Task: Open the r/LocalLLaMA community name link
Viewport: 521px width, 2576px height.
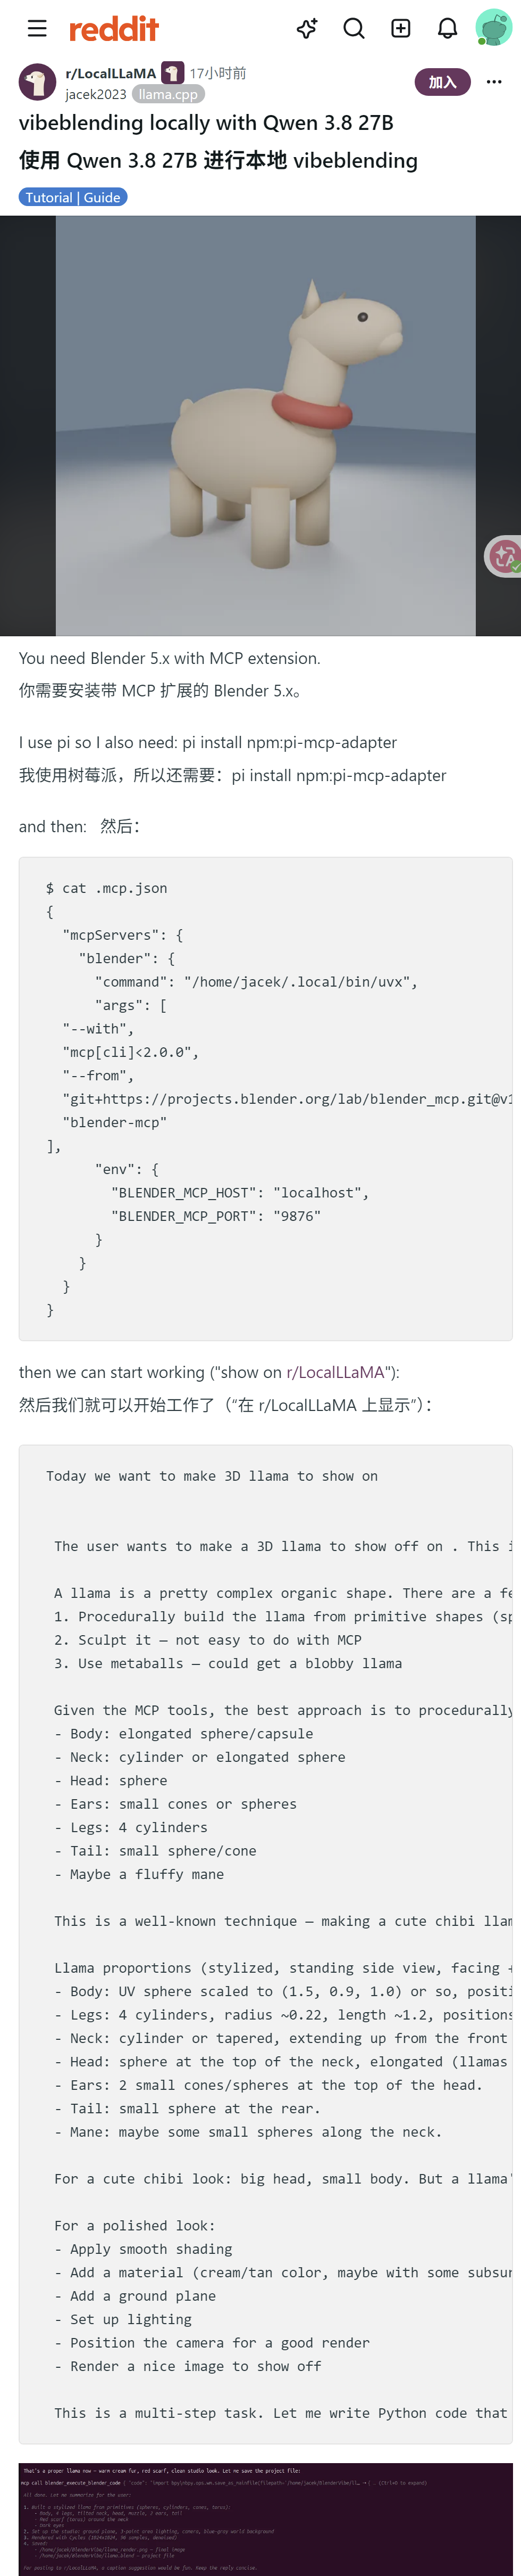Action: coord(111,73)
